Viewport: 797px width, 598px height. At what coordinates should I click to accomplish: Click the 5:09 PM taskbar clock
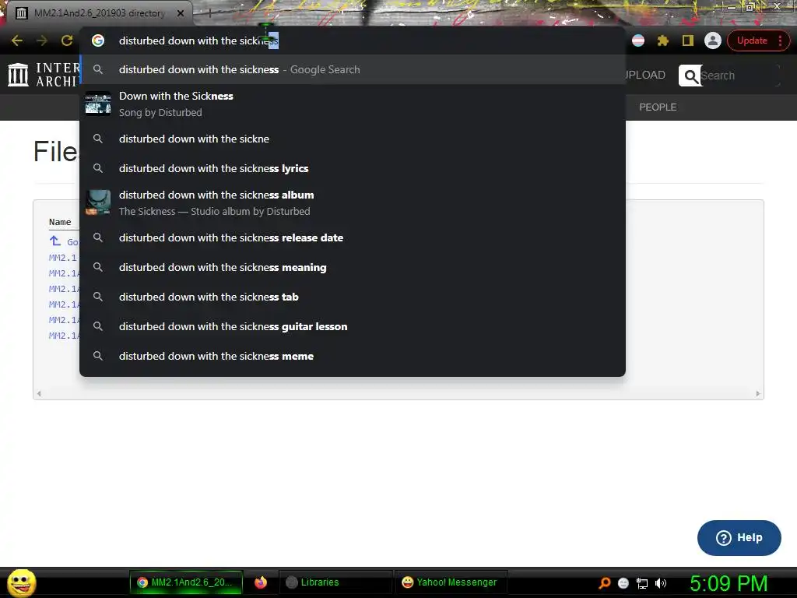[x=729, y=583]
